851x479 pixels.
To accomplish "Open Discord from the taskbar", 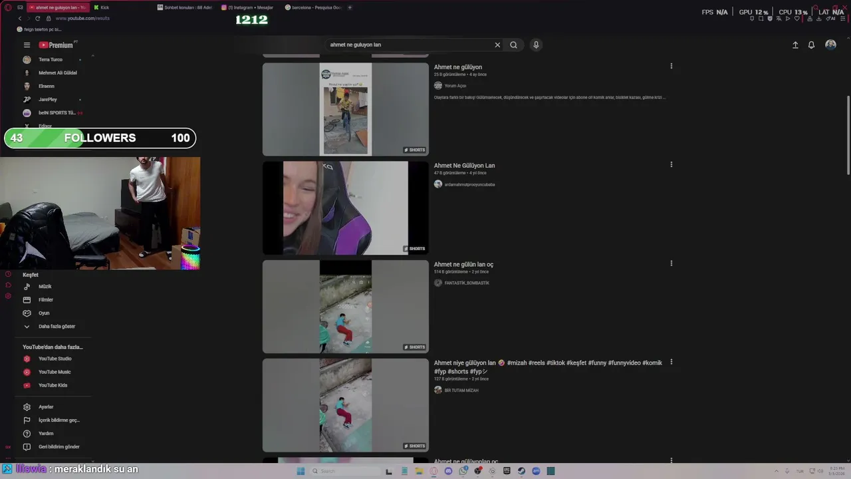I will click(448, 471).
